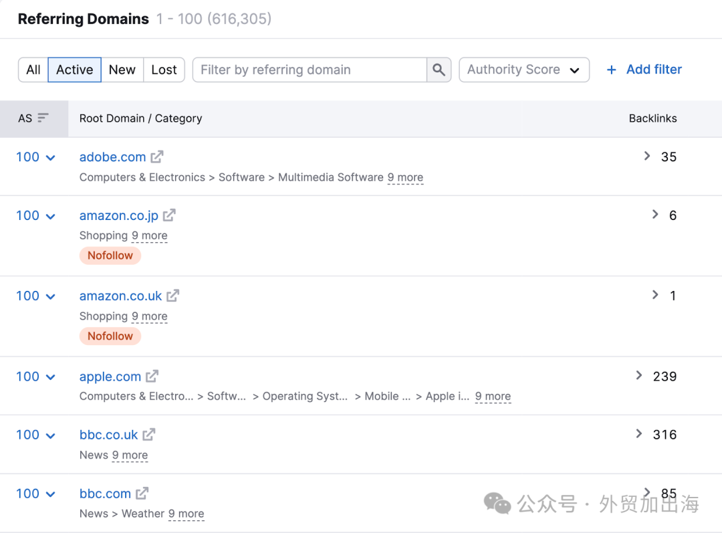722x533 pixels.
Task: Expand AS 100 chevron for bbc.co.uk
Action: point(51,435)
